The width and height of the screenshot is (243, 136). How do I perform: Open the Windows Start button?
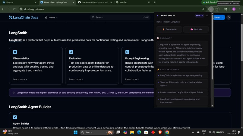point(75,132)
